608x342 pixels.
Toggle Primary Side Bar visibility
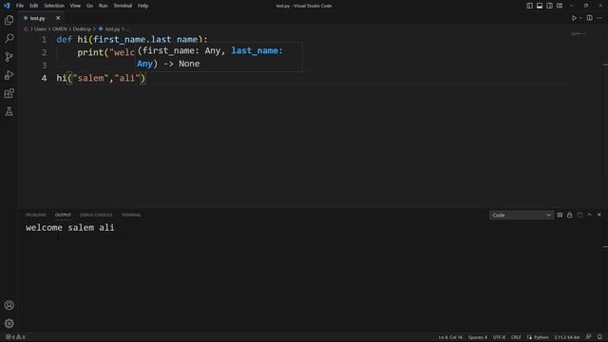click(529, 6)
